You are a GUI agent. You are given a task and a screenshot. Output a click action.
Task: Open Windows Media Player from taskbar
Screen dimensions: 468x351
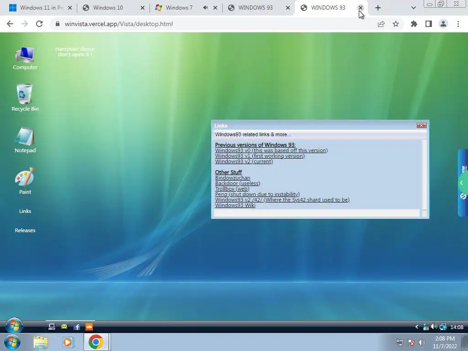pyautogui.click(x=68, y=342)
